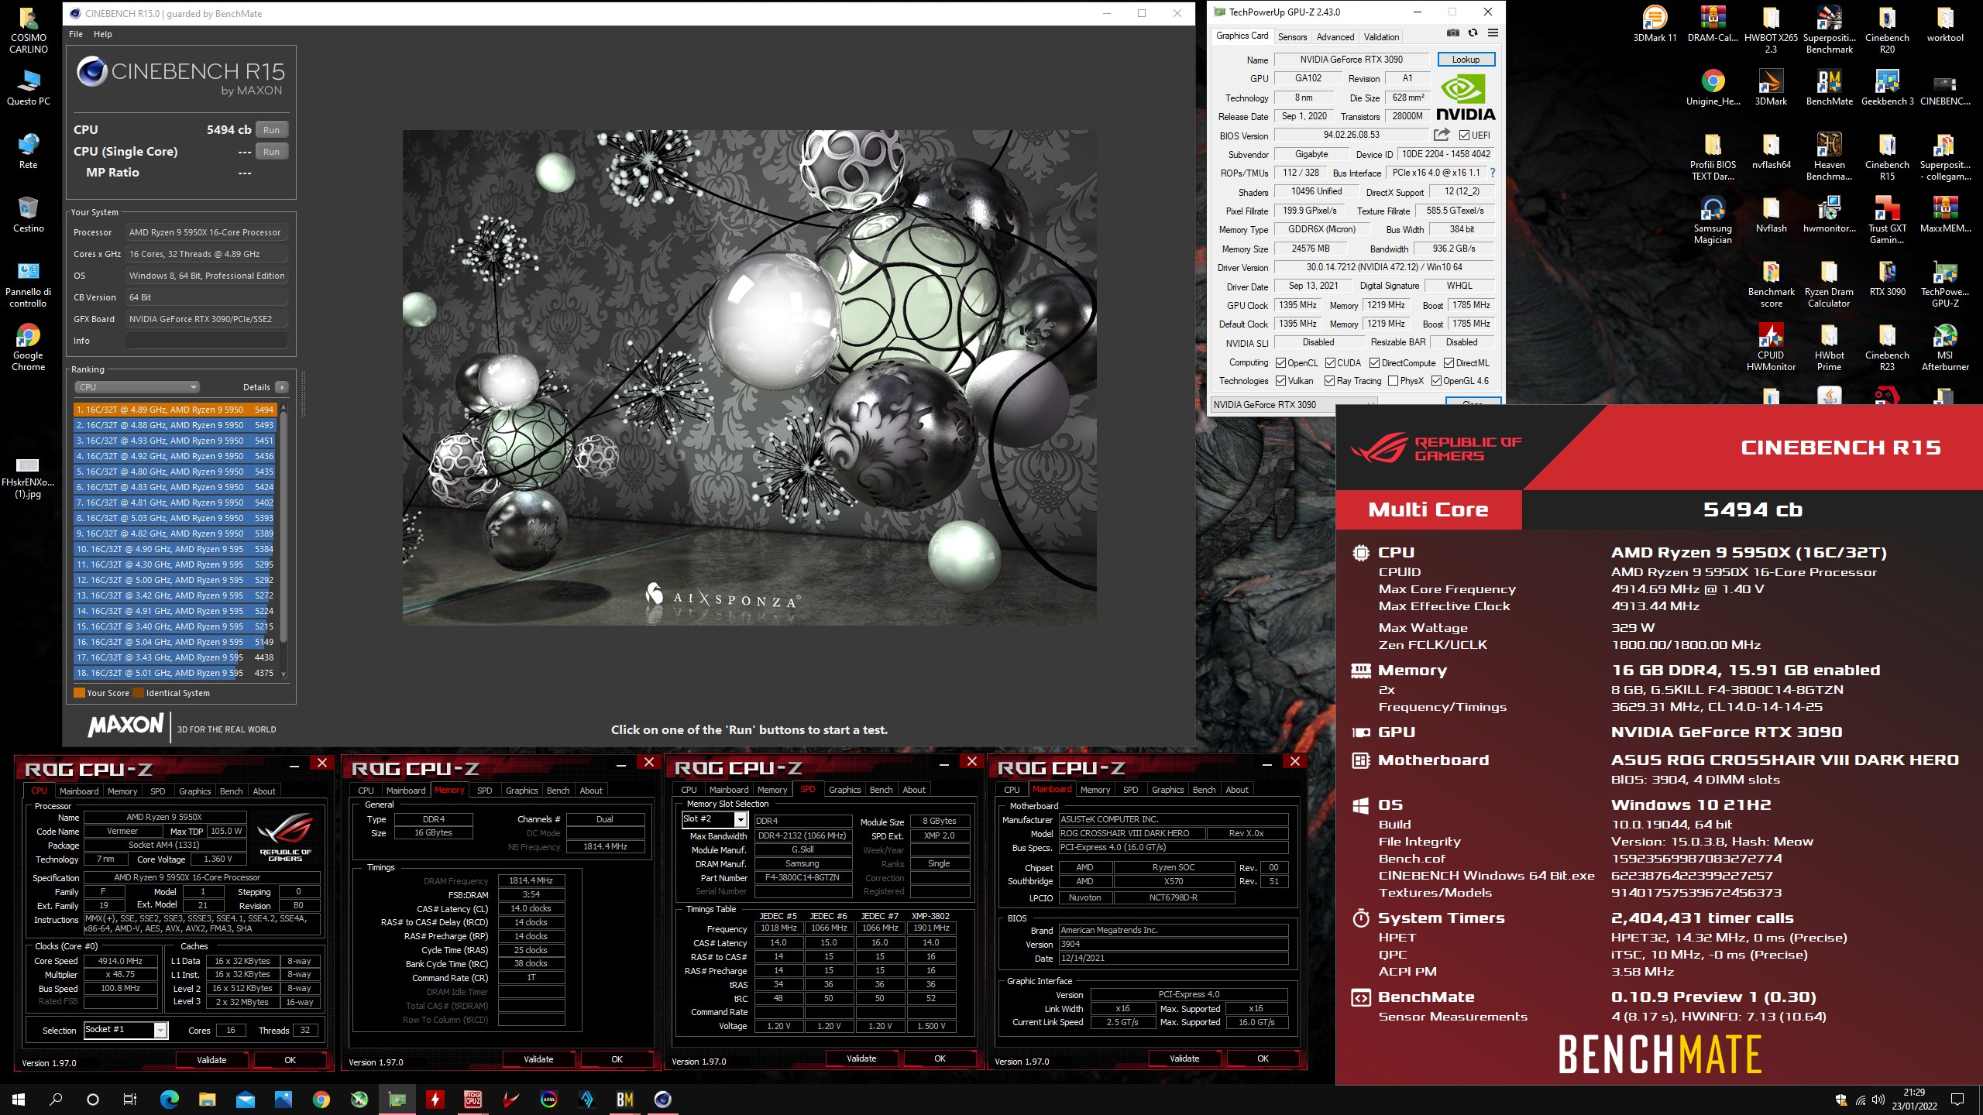Open the Help menu in Cinebench
This screenshot has width=1983, height=1115.
click(103, 34)
